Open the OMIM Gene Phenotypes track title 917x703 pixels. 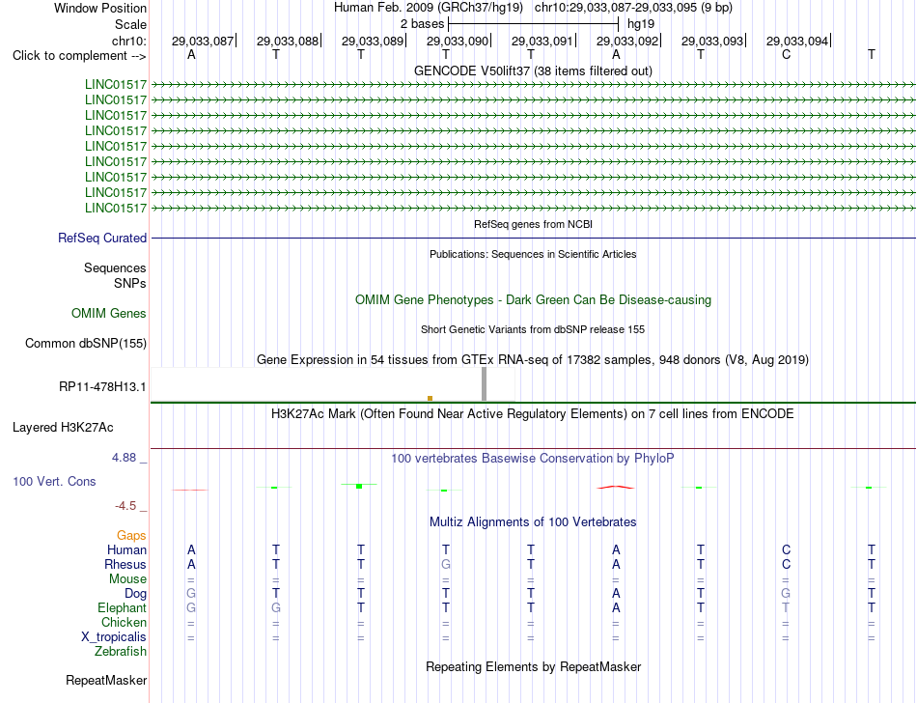[x=533, y=300]
